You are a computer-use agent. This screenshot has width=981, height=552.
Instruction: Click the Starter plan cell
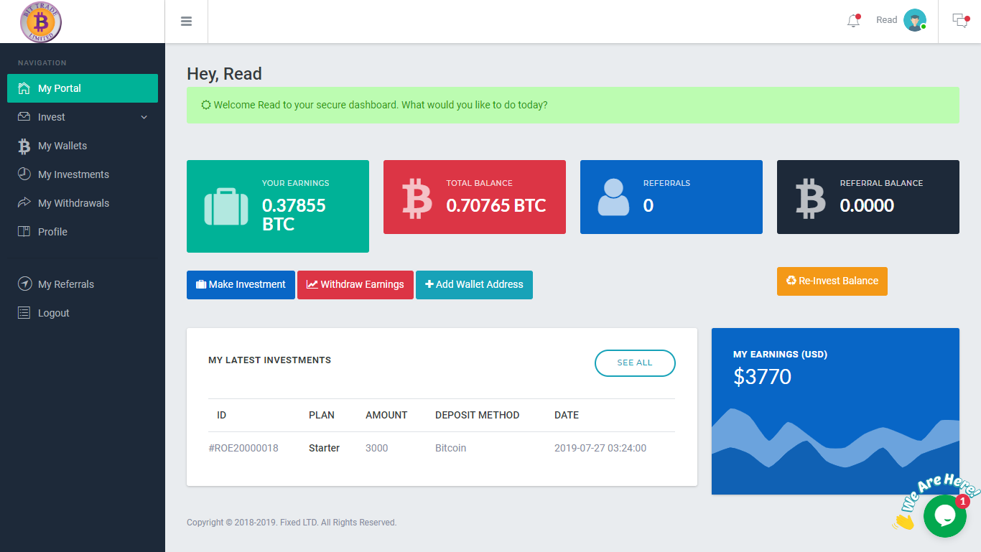coord(324,448)
